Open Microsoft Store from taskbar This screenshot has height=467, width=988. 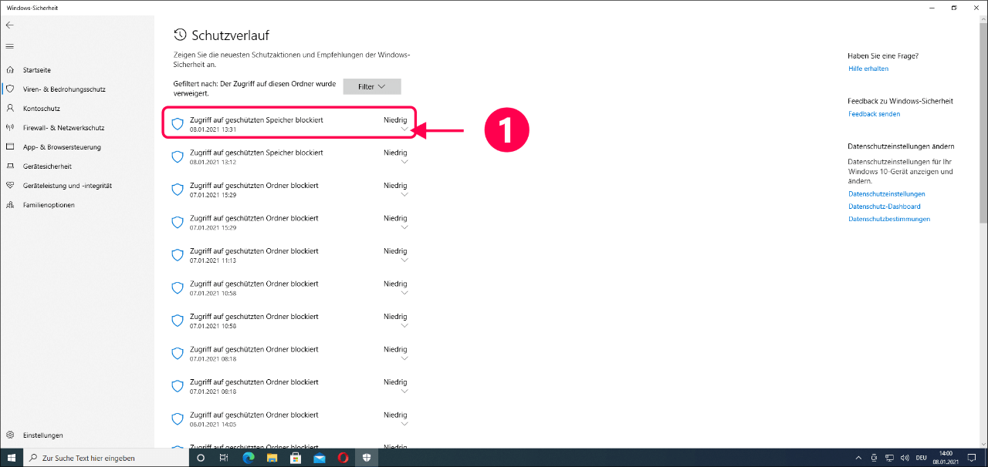click(295, 458)
